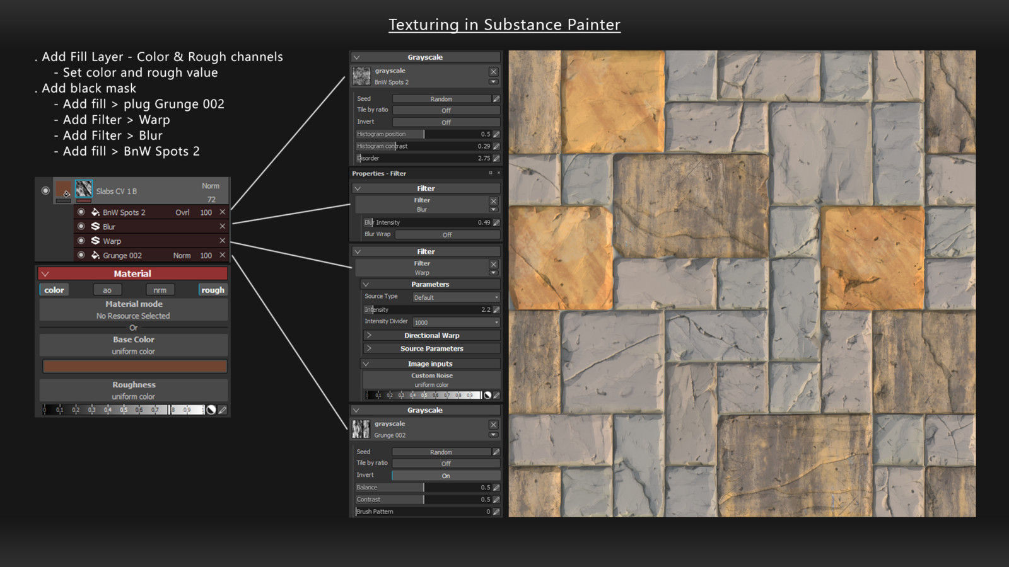This screenshot has height=567, width=1009.
Task: Remove the Warp filter effect with its X
Action: (x=222, y=241)
